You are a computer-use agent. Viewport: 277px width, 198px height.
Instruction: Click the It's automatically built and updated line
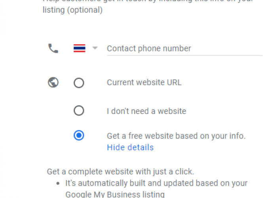point(156,183)
